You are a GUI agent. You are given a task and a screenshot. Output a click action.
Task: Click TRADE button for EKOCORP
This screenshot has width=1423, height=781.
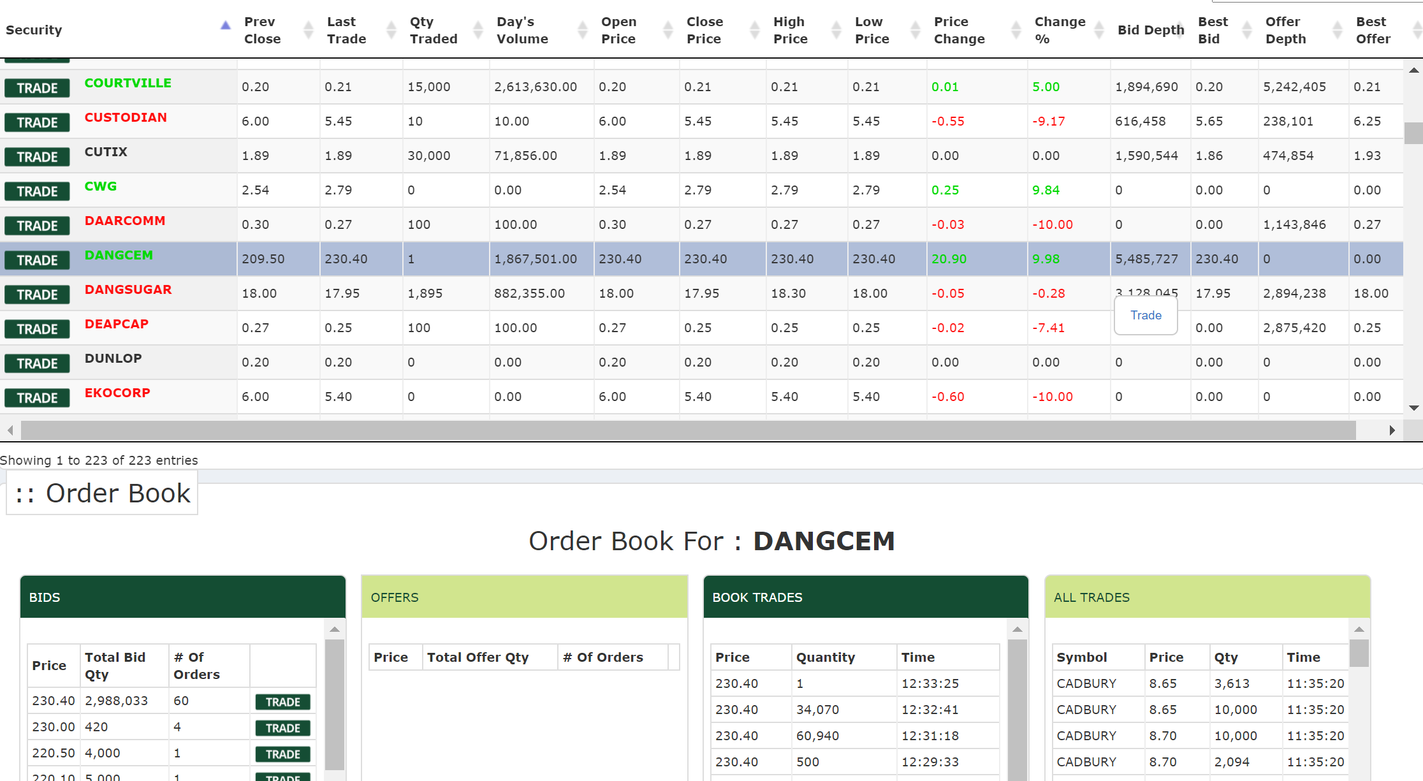[x=37, y=398]
